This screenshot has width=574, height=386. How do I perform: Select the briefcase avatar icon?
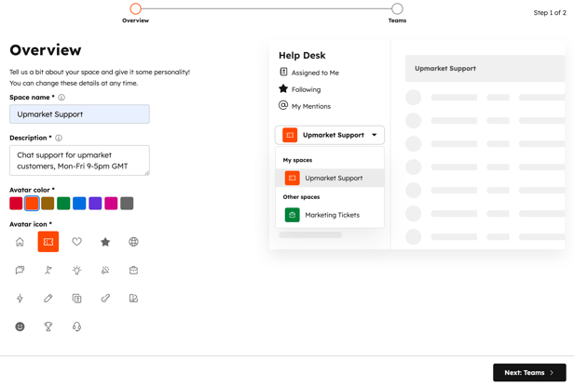(133, 271)
